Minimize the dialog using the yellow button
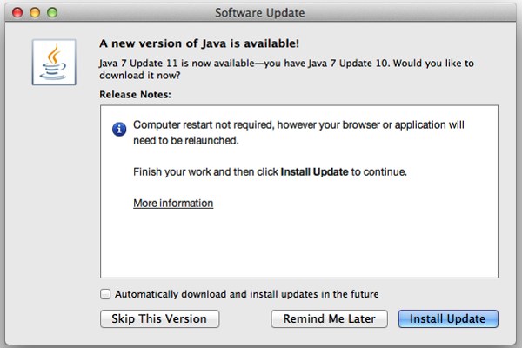 coord(35,13)
